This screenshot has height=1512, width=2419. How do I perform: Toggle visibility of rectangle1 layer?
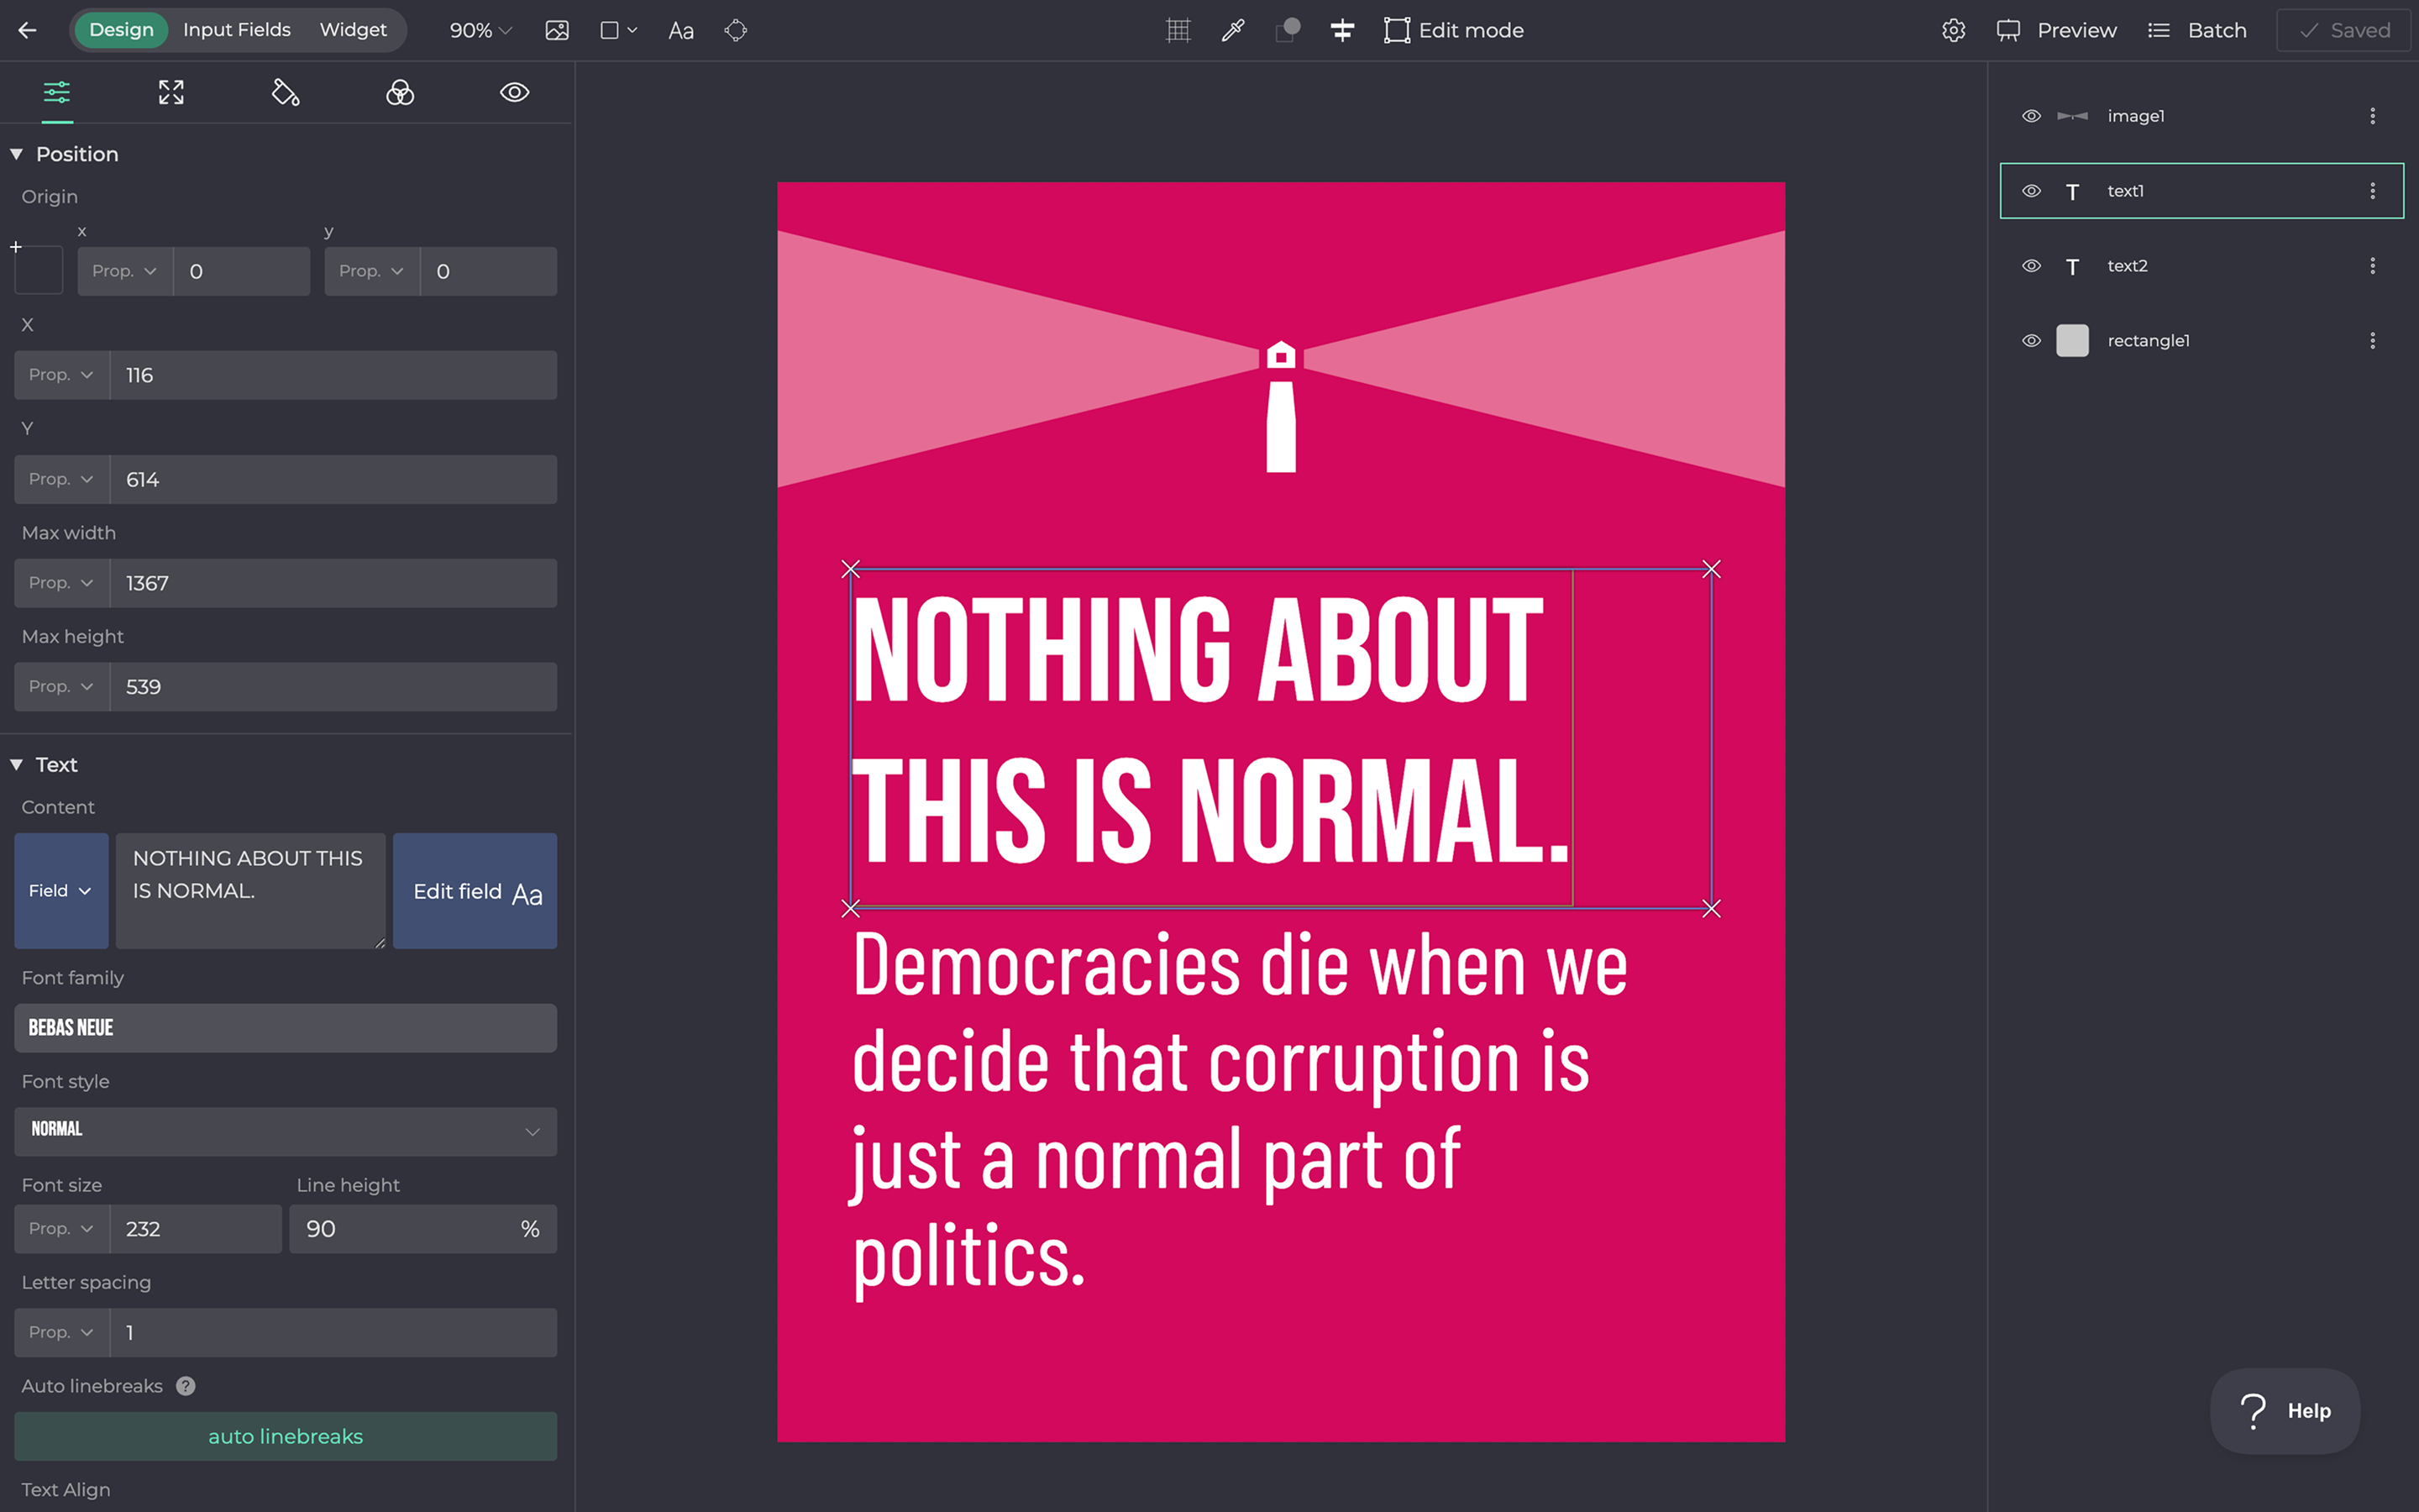click(x=2031, y=341)
